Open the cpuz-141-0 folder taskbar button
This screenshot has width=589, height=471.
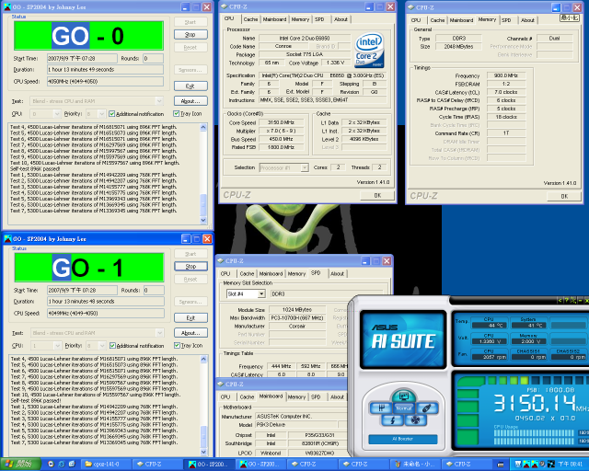tap(107, 465)
